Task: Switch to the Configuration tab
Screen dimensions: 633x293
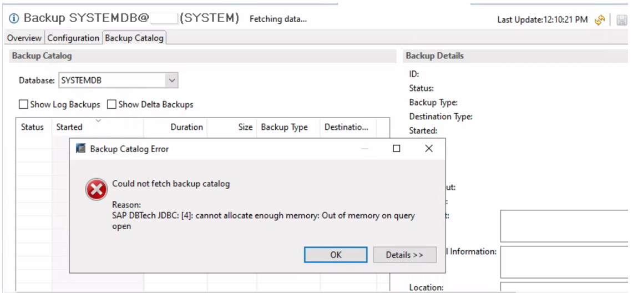Action: coord(73,38)
